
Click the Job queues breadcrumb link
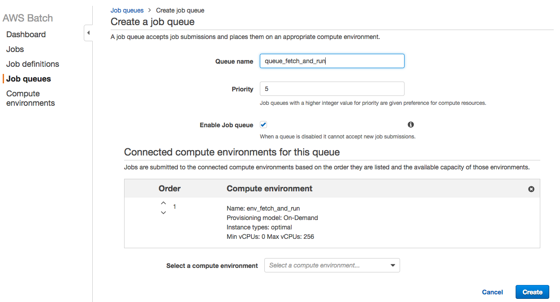[127, 10]
